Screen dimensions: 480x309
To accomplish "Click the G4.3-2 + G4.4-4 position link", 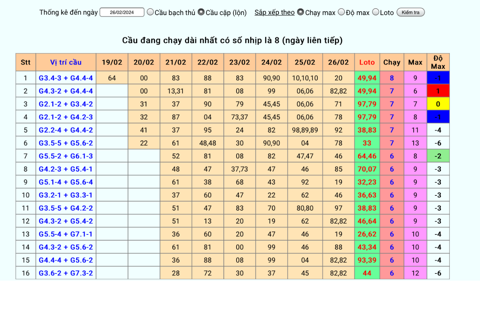I will (x=66, y=91).
